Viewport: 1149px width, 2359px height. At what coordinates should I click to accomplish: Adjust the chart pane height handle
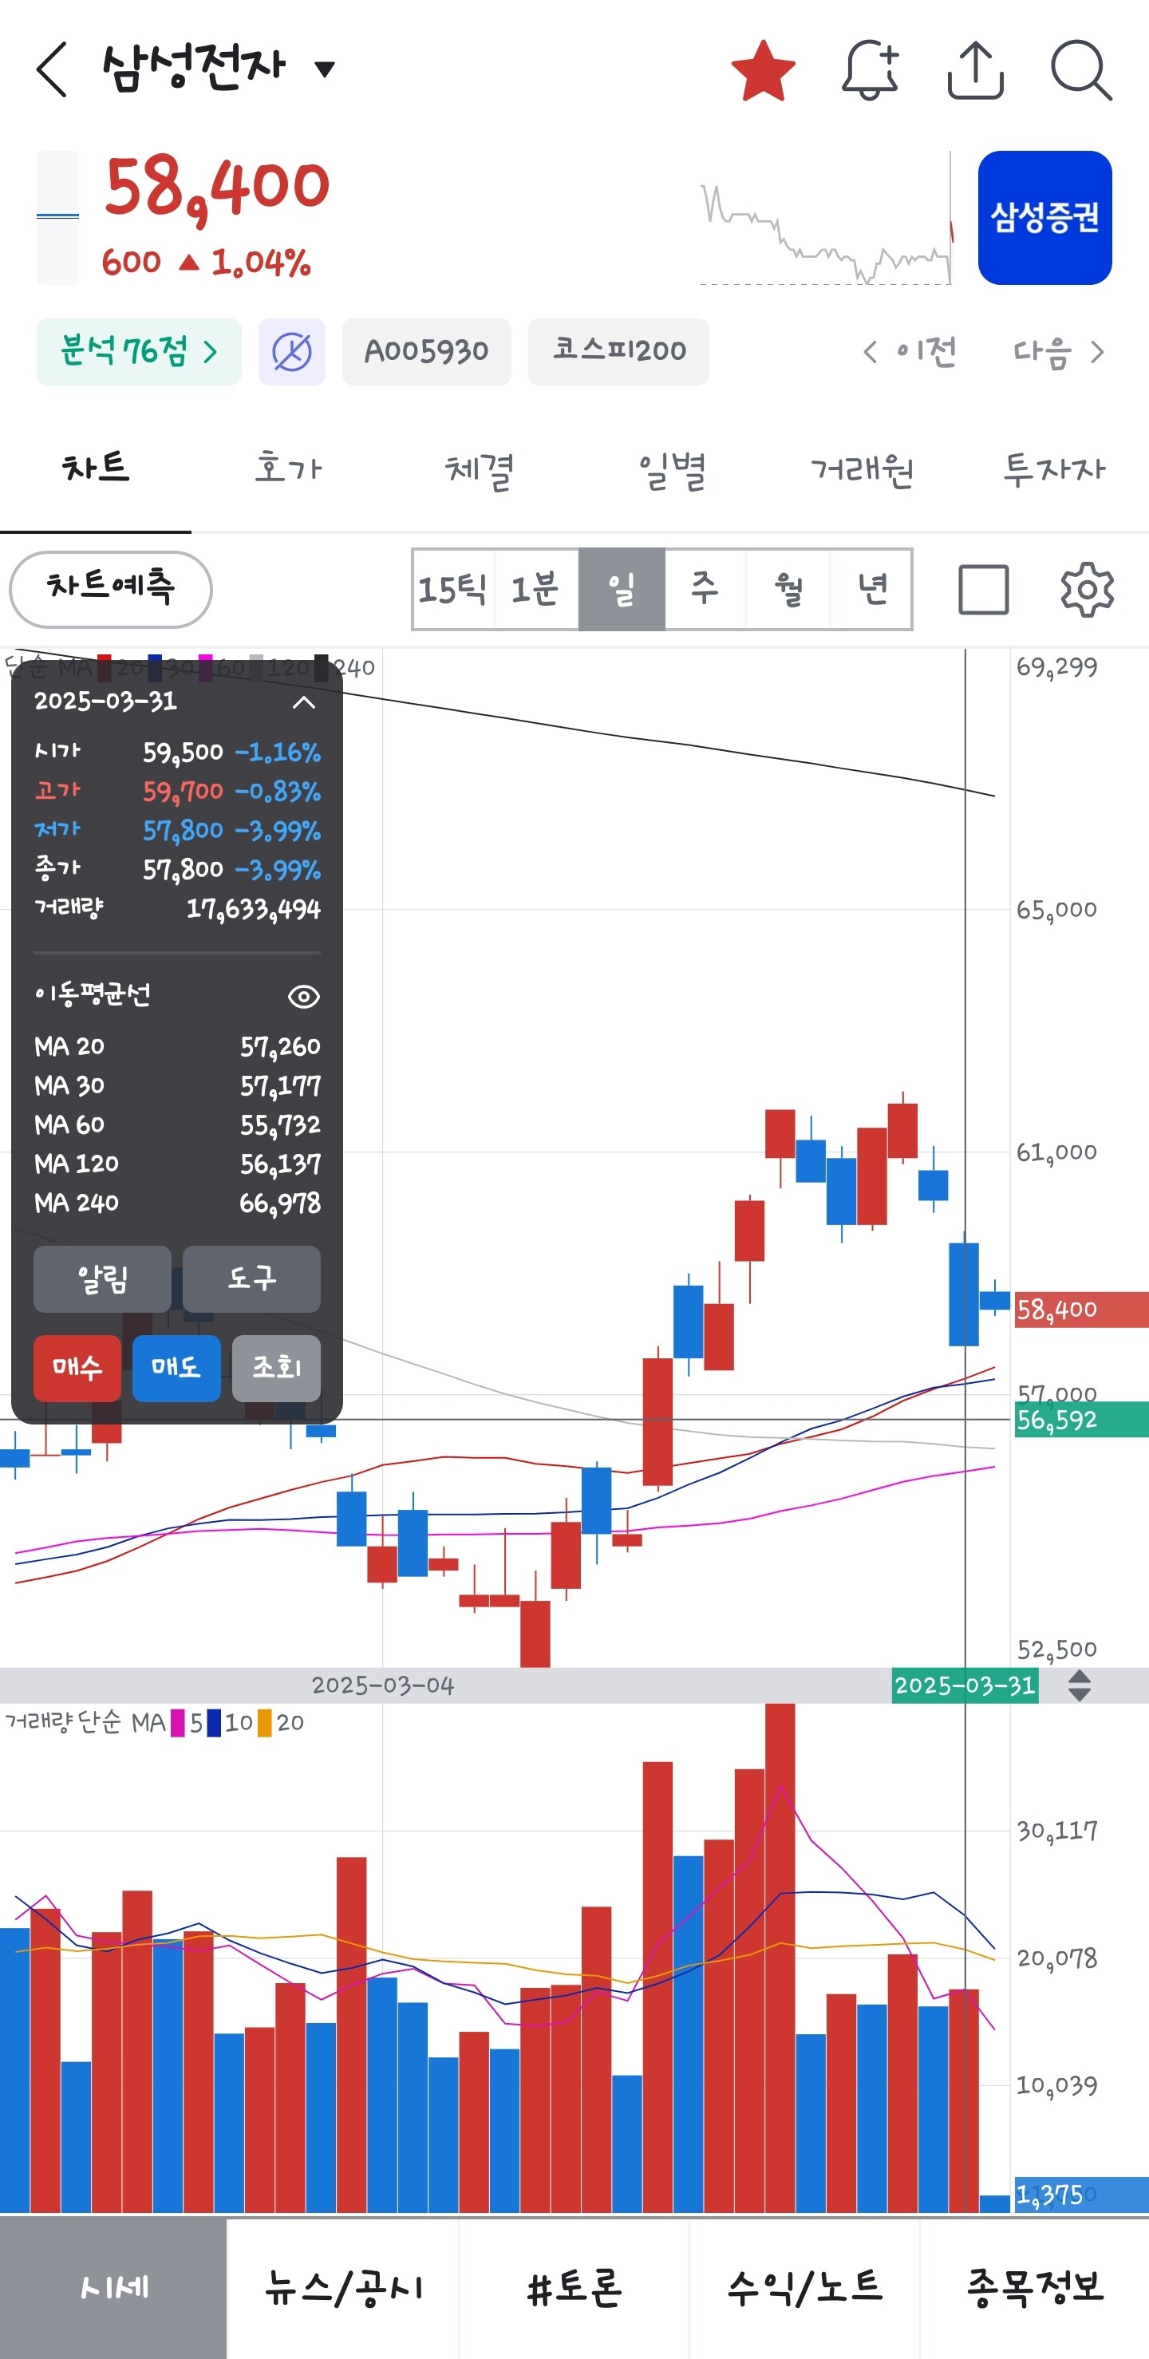click(x=1080, y=1686)
